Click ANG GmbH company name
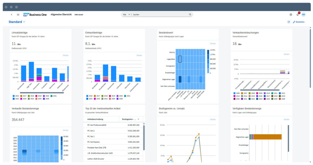Screen dimensions: 313x165 click(x=79, y=15)
